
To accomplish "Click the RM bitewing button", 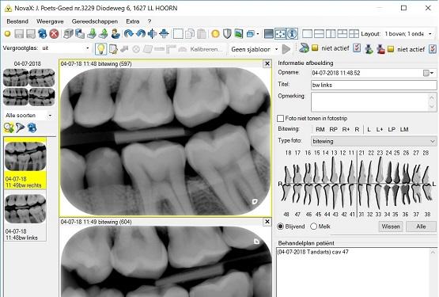I will click(320, 130).
